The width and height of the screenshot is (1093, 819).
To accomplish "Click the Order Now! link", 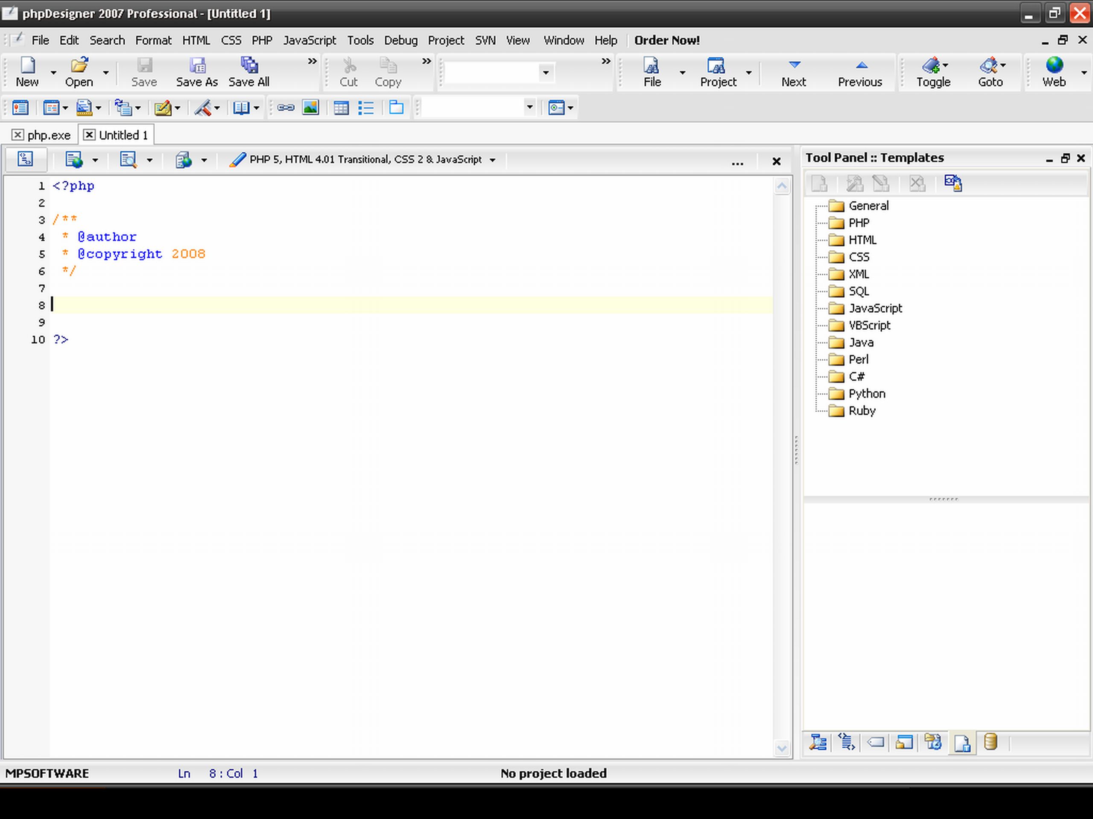I will pos(666,41).
